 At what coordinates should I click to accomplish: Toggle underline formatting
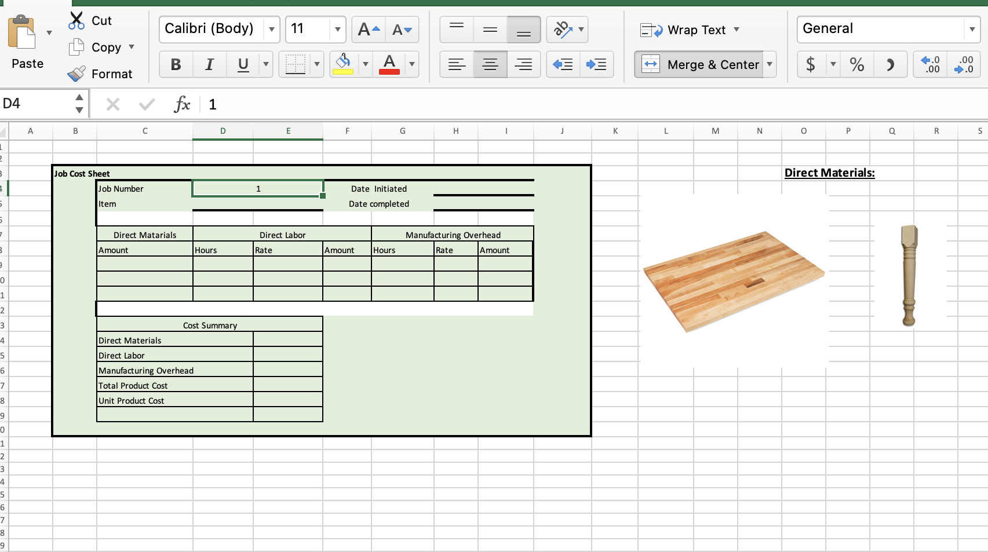(242, 64)
